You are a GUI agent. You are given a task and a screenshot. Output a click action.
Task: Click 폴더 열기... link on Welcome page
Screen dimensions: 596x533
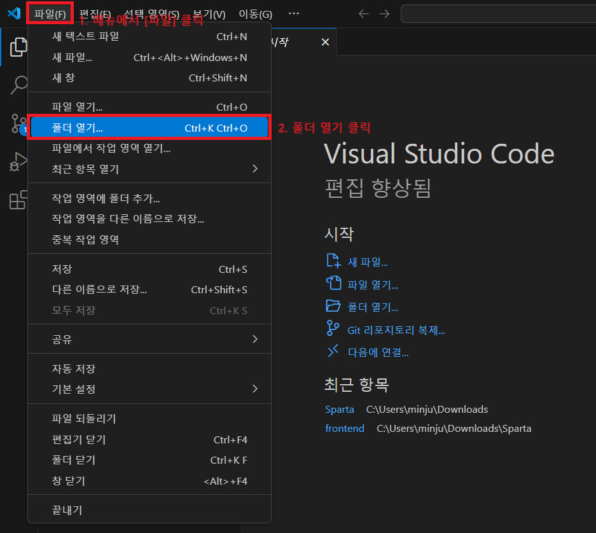[x=373, y=307]
